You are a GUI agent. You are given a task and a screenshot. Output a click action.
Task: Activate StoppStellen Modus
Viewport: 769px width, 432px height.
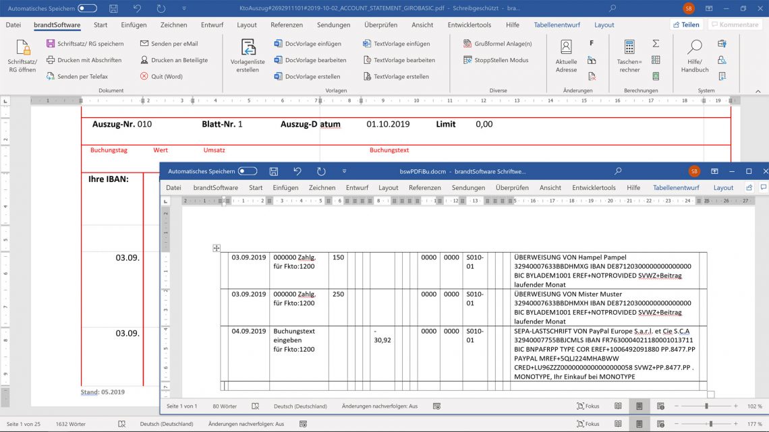(496, 60)
